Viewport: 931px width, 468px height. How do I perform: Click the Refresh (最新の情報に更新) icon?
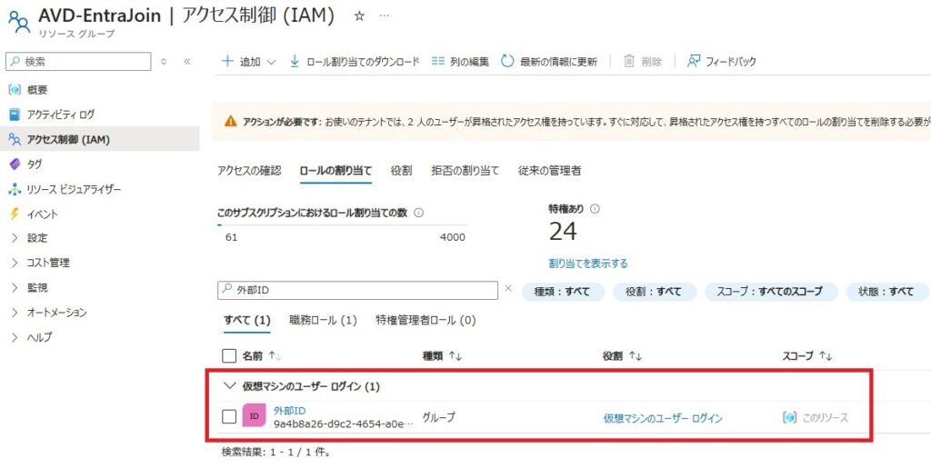[x=507, y=61]
